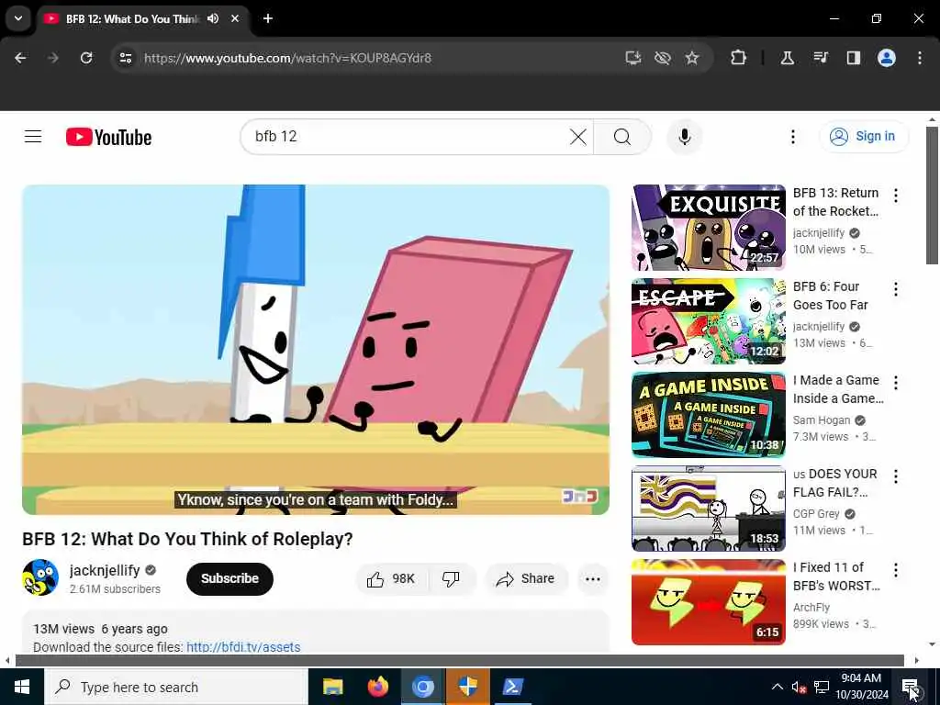View site information icon in address bar
The width and height of the screenshot is (940, 705).
pyautogui.click(x=125, y=58)
